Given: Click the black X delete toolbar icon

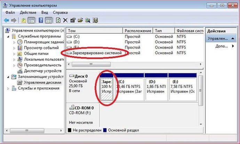Looking at the screenshot, I should pyautogui.click(x=65, y=20).
